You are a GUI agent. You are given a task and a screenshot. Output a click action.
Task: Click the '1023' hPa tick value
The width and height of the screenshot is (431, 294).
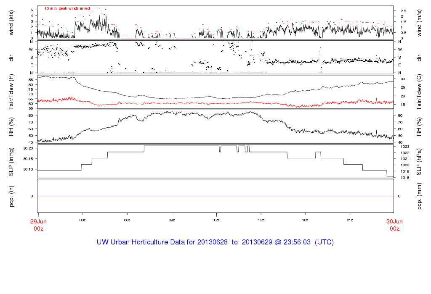[404, 147]
